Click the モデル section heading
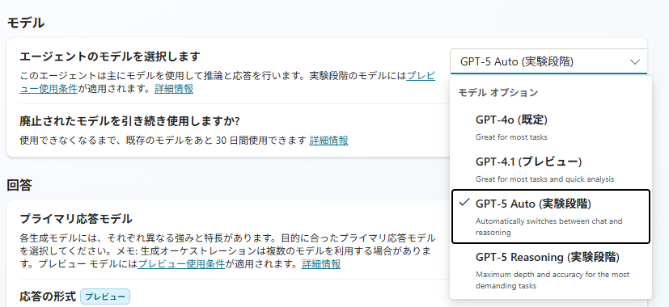 [x=26, y=23]
